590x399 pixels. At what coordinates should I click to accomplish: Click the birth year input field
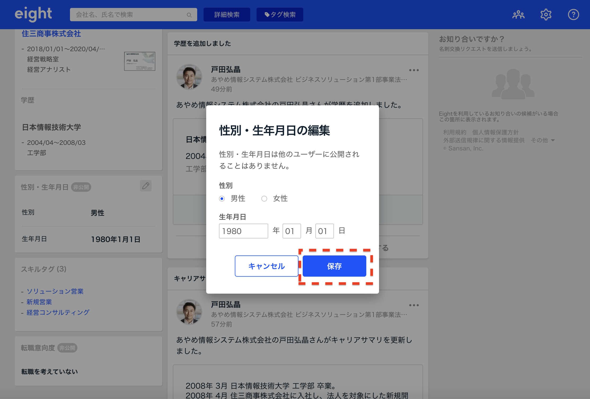click(x=243, y=231)
